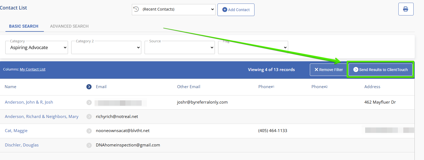Send Results to ClientTouch
Screen dimensions: 424x160
380,70
